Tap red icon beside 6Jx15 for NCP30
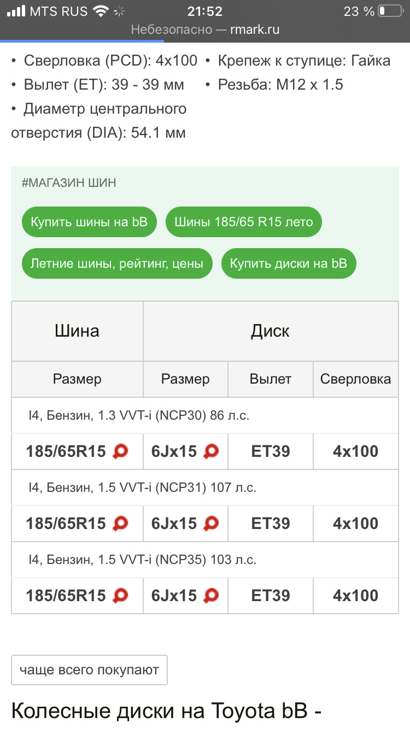410x729 pixels. 211,451
